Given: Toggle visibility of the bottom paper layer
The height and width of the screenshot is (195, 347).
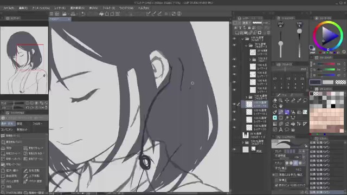Looking at the screenshot, I should pos(234,149).
